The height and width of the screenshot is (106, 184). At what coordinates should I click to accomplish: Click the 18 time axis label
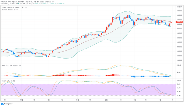[121, 100]
